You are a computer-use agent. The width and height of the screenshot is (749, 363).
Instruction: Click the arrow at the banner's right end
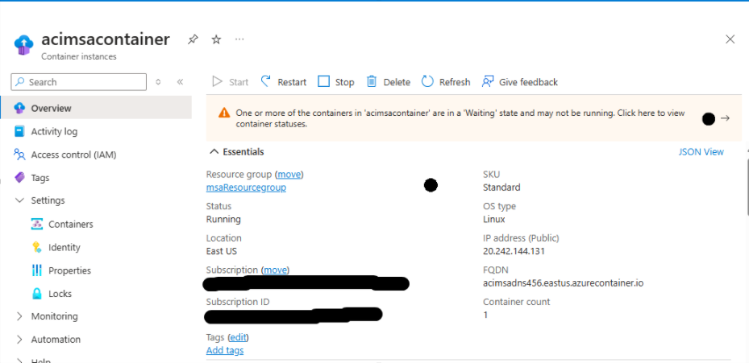725,118
